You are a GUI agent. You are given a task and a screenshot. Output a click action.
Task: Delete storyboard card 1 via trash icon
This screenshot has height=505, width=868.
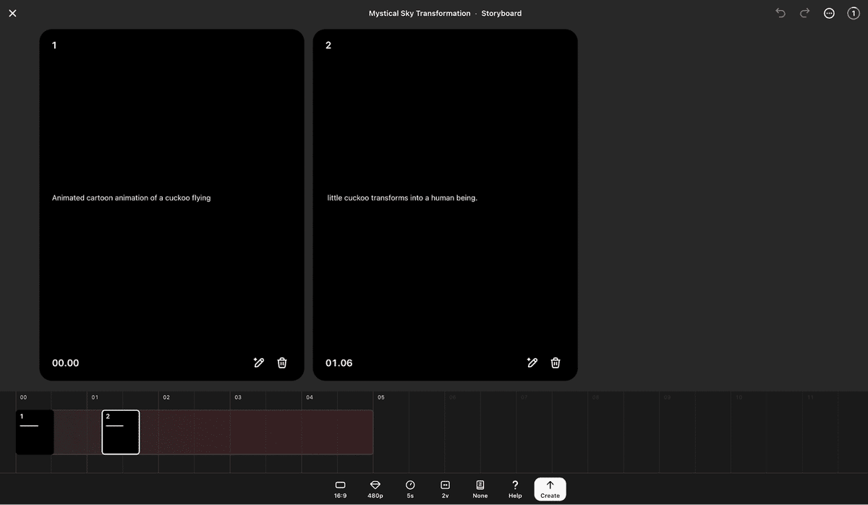[x=282, y=362]
